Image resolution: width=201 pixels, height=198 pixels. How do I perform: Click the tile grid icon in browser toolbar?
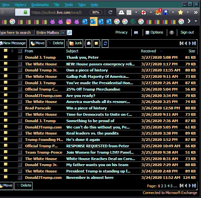[129, 12]
